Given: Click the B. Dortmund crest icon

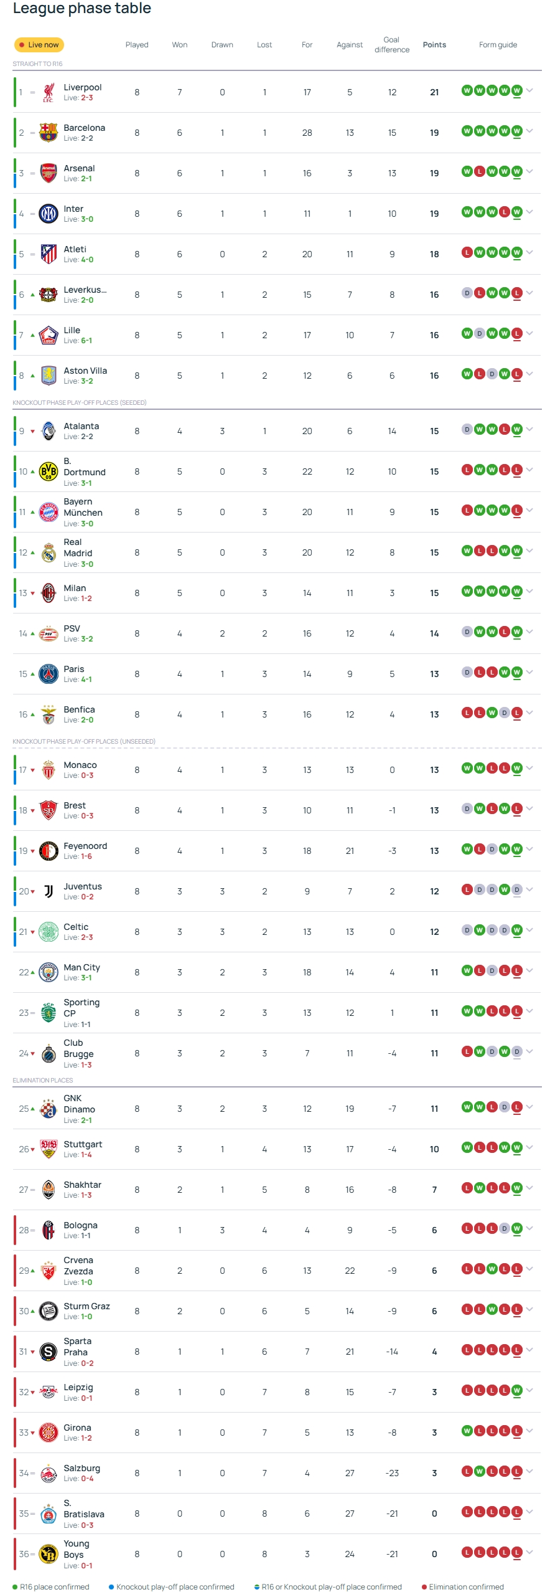Looking at the screenshot, I should point(49,471).
